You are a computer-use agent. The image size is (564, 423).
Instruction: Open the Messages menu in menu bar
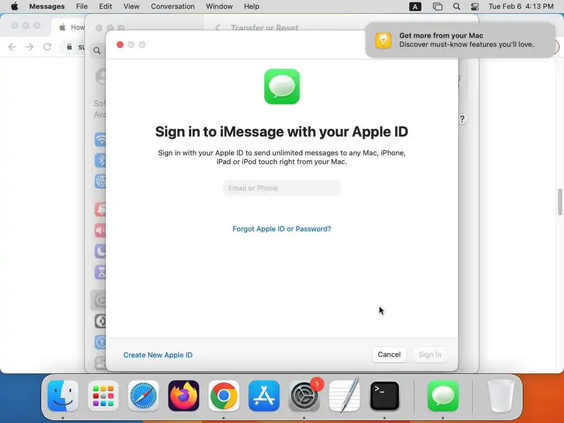coord(47,7)
